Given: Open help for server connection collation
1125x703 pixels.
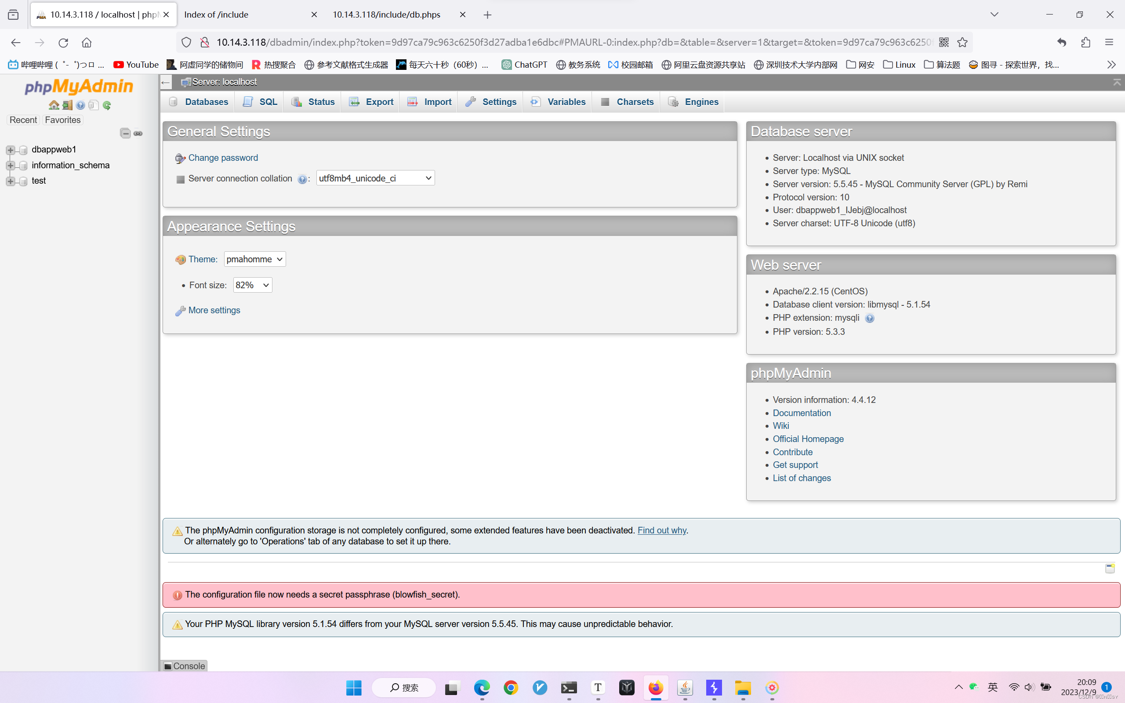Looking at the screenshot, I should pos(303,178).
